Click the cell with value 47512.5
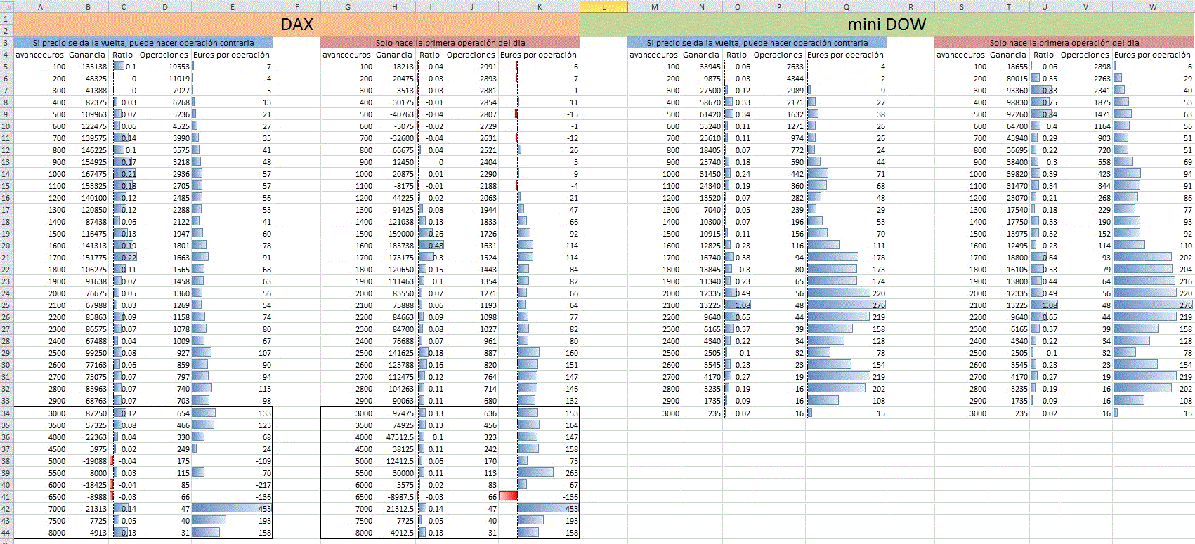The image size is (1195, 544). pyautogui.click(x=396, y=437)
